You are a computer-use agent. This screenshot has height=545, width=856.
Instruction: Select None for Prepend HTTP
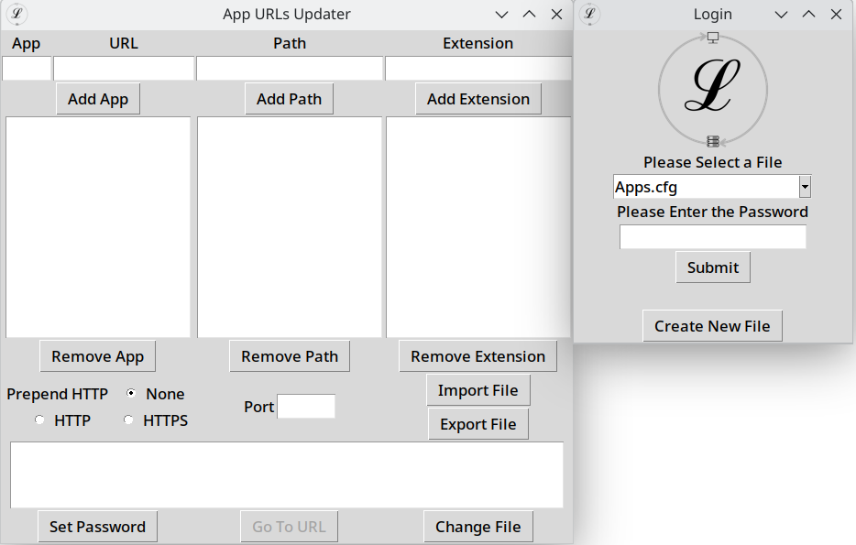click(x=131, y=394)
